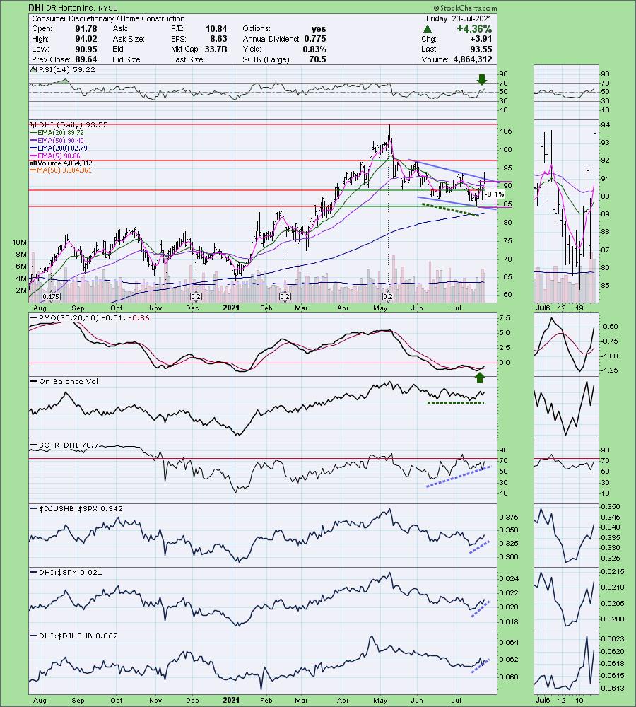This screenshot has height=707, width=636.
Task: Click the header Volume value 4,864,312
Action: 472,59
